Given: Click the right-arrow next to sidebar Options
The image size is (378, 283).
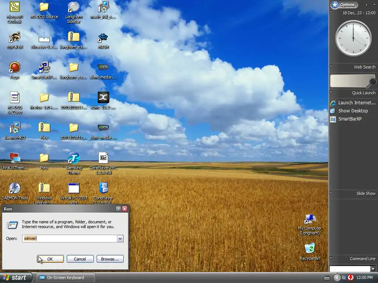Looking at the screenshot, I should pyautogui.click(x=367, y=4).
